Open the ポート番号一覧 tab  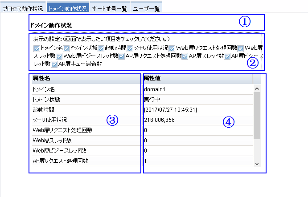point(109,8)
